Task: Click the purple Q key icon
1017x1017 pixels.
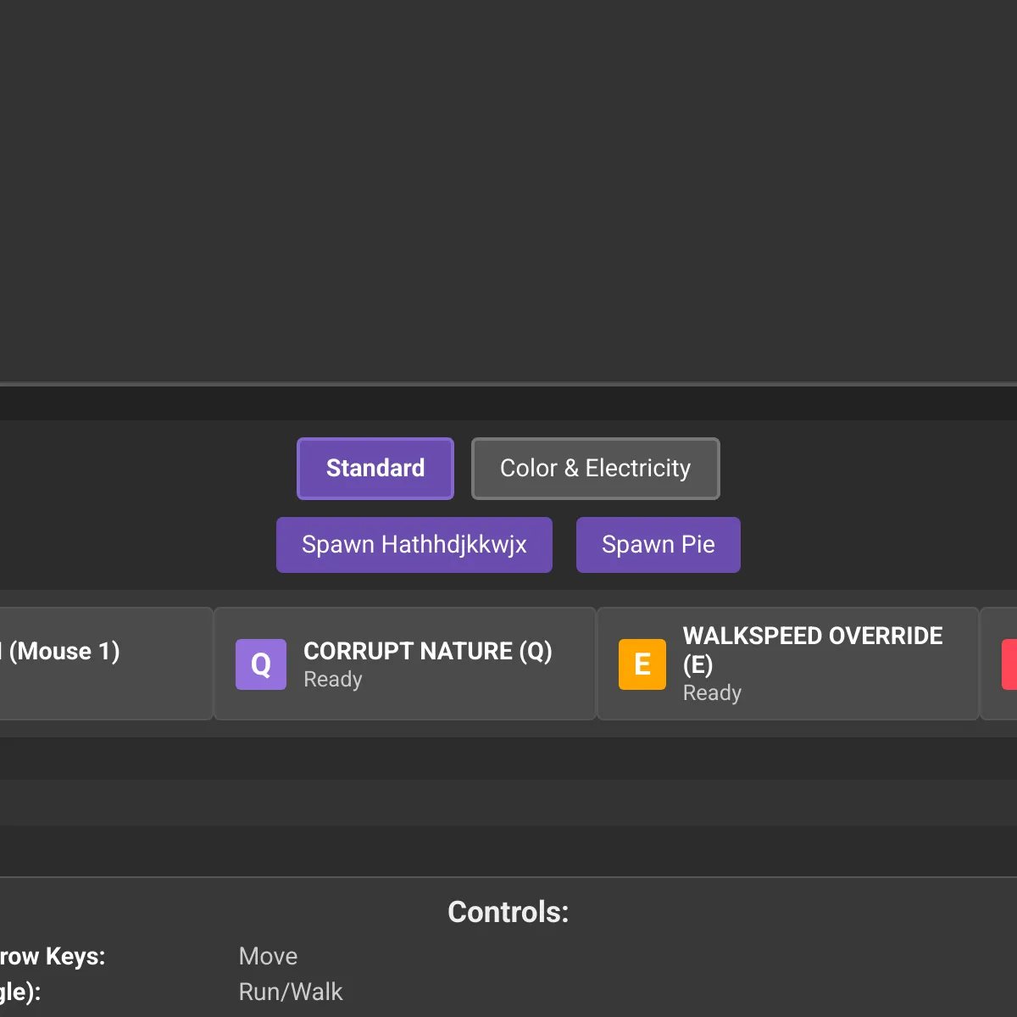Action: click(261, 664)
